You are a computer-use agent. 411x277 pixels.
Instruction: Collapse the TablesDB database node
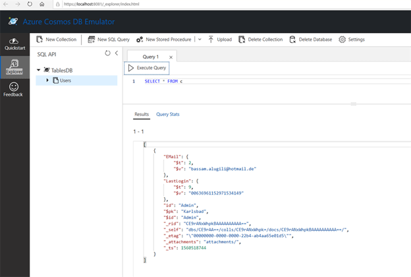click(39, 69)
